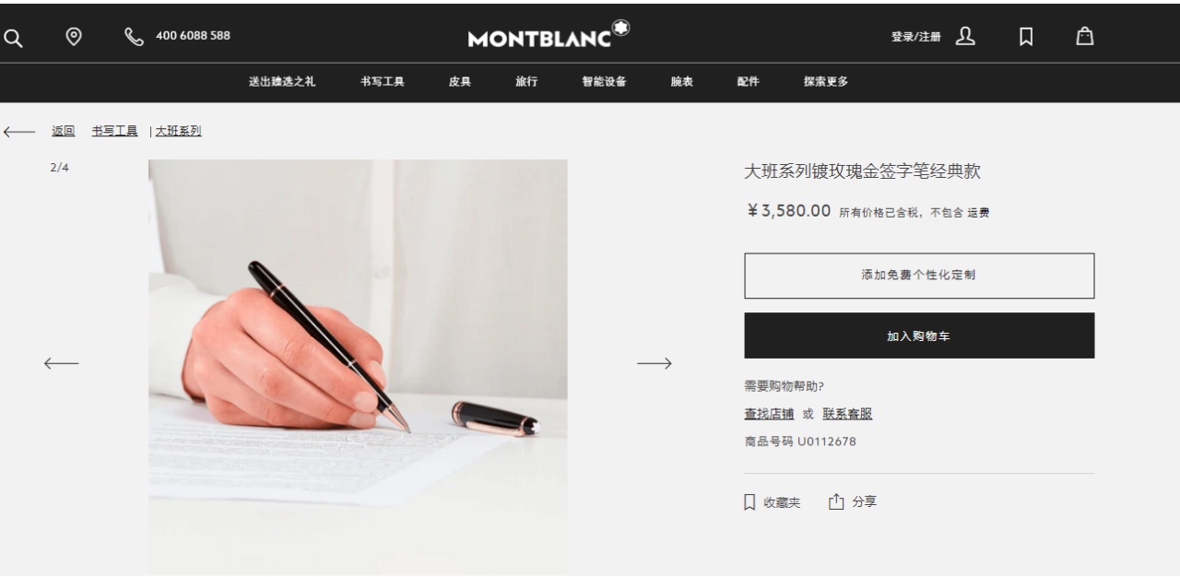Screen dimensions: 1180x577
Task: Open the 皮具 navigation menu
Action: 460,81
